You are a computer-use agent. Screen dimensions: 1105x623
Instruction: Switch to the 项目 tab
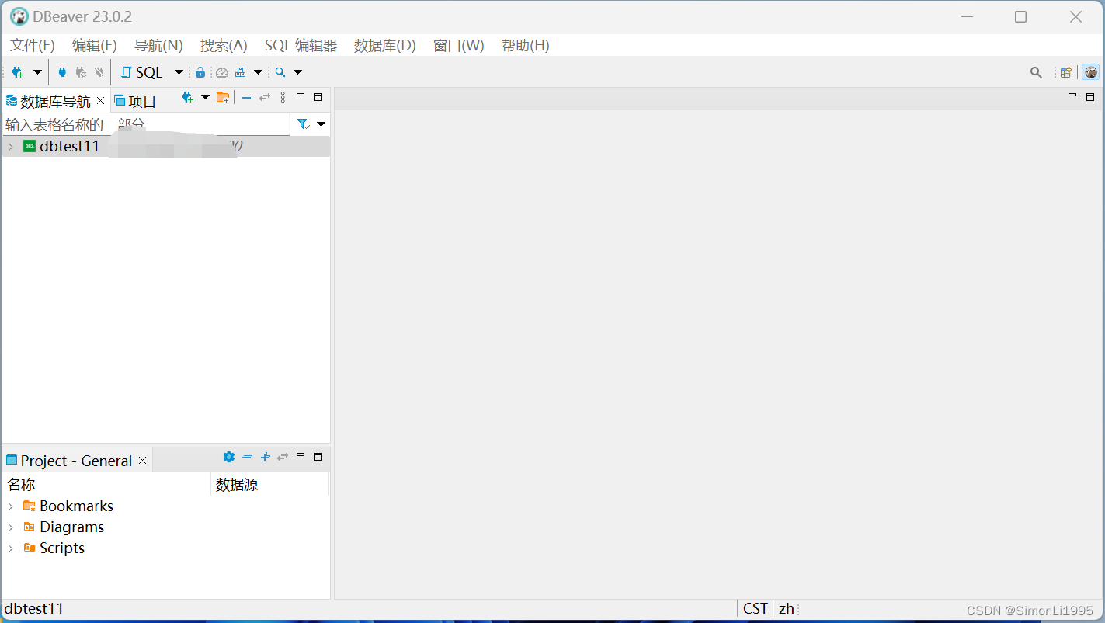tap(142, 100)
